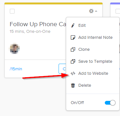The width and height of the screenshot is (120, 116).
Task: Choose Save to Template option
Action: [x=95, y=61]
